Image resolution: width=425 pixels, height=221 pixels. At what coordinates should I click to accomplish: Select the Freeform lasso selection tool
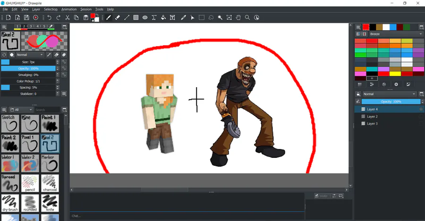tap(211, 17)
